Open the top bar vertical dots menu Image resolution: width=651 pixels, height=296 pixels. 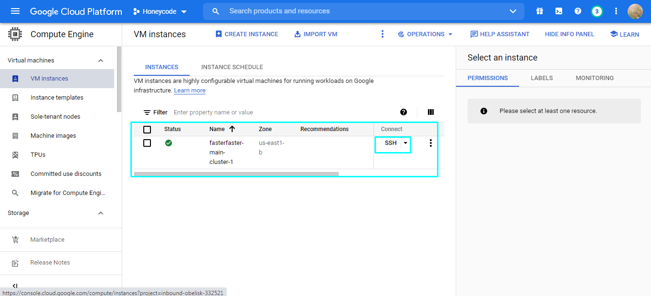[616, 11]
